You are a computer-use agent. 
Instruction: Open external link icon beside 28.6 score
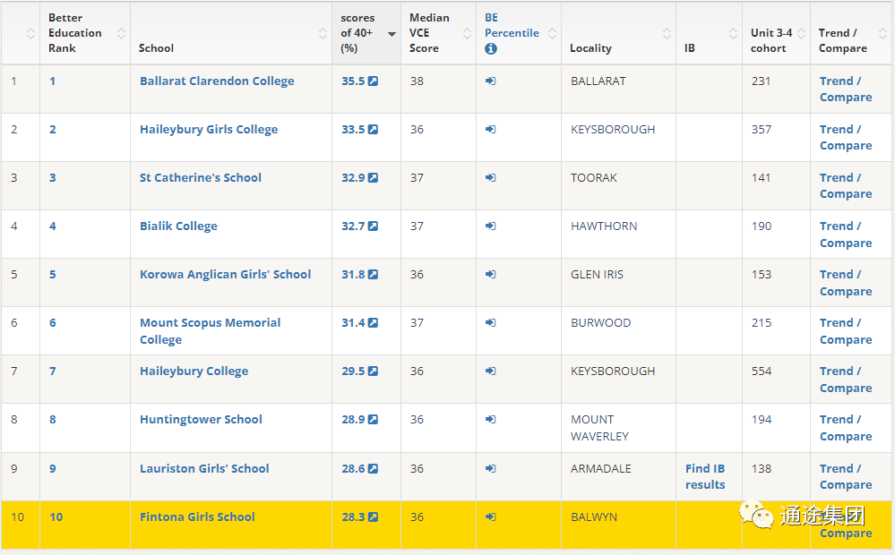(x=373, y=469)
